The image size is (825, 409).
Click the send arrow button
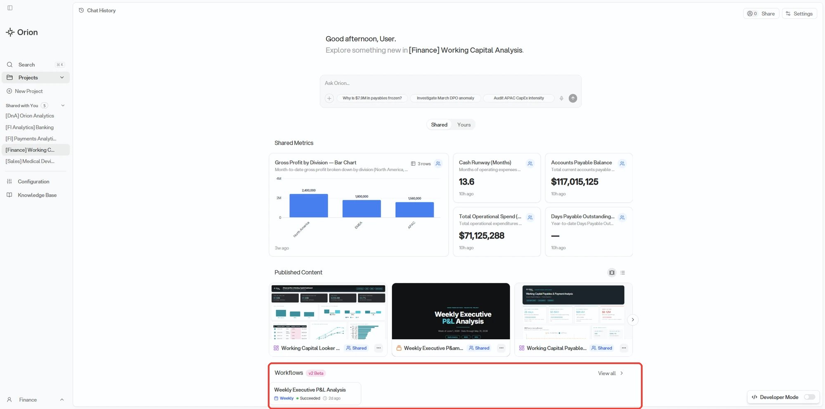573,98
